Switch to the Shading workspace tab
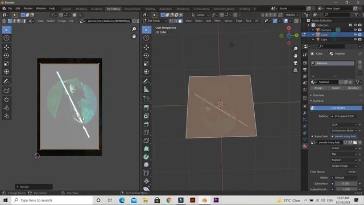The image size is (364, 205). (x=150, y=9)
